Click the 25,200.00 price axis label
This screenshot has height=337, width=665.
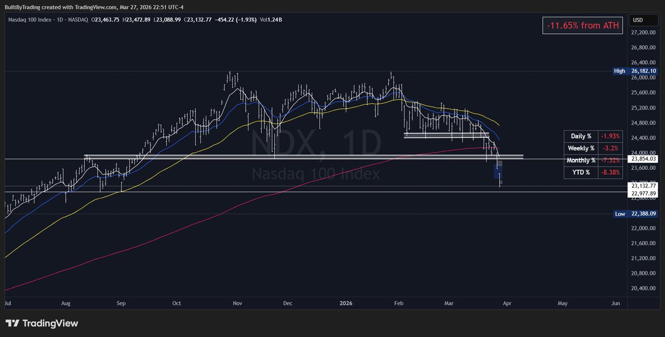644,108
